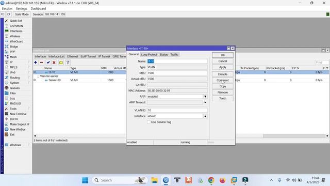Open Interfaces in the sidebar
This screenshot has height=186, width=330.
coord(16,31)
